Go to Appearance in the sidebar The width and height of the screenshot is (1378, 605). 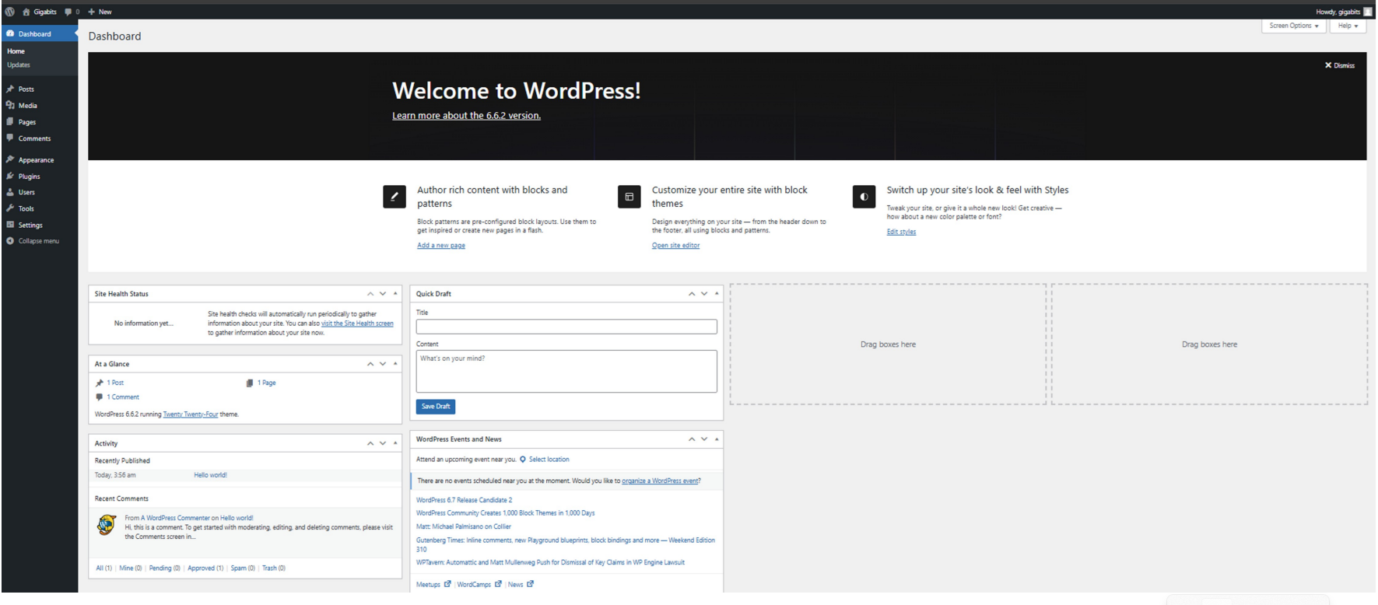coord(36,160)
